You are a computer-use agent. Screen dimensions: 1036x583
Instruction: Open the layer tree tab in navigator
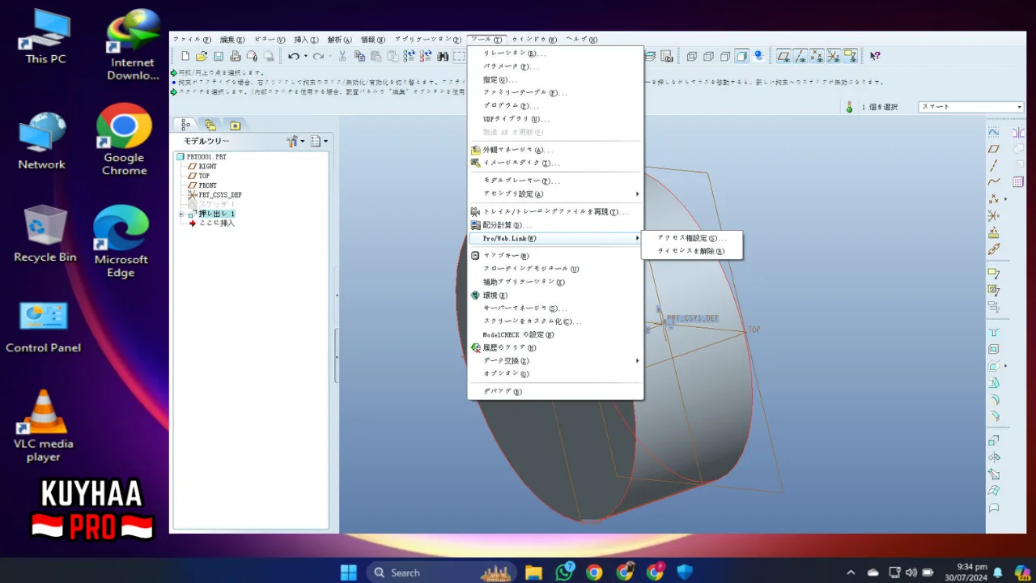210,125
